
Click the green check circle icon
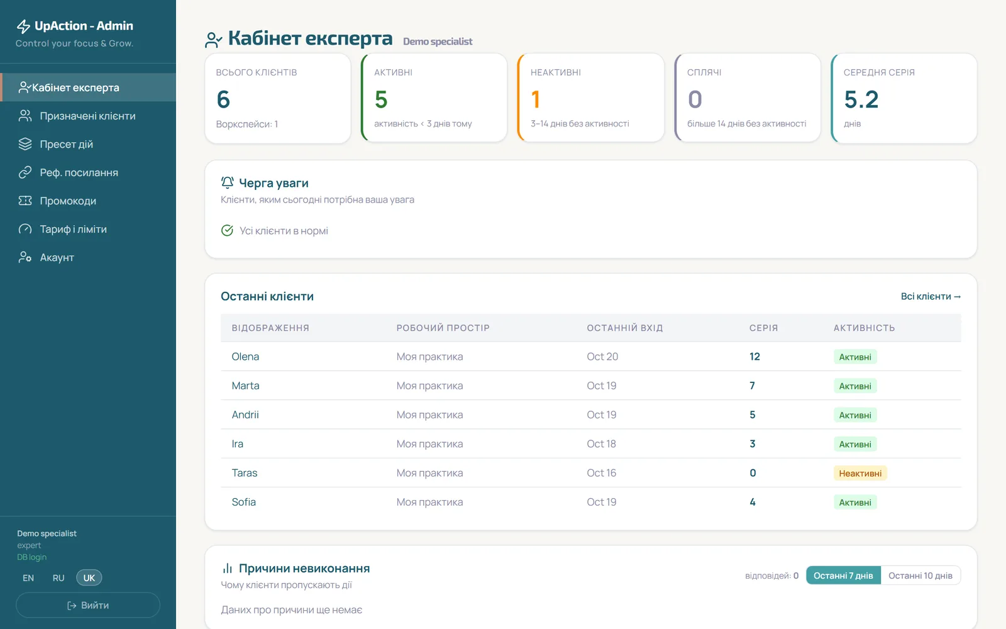[228, 231]
